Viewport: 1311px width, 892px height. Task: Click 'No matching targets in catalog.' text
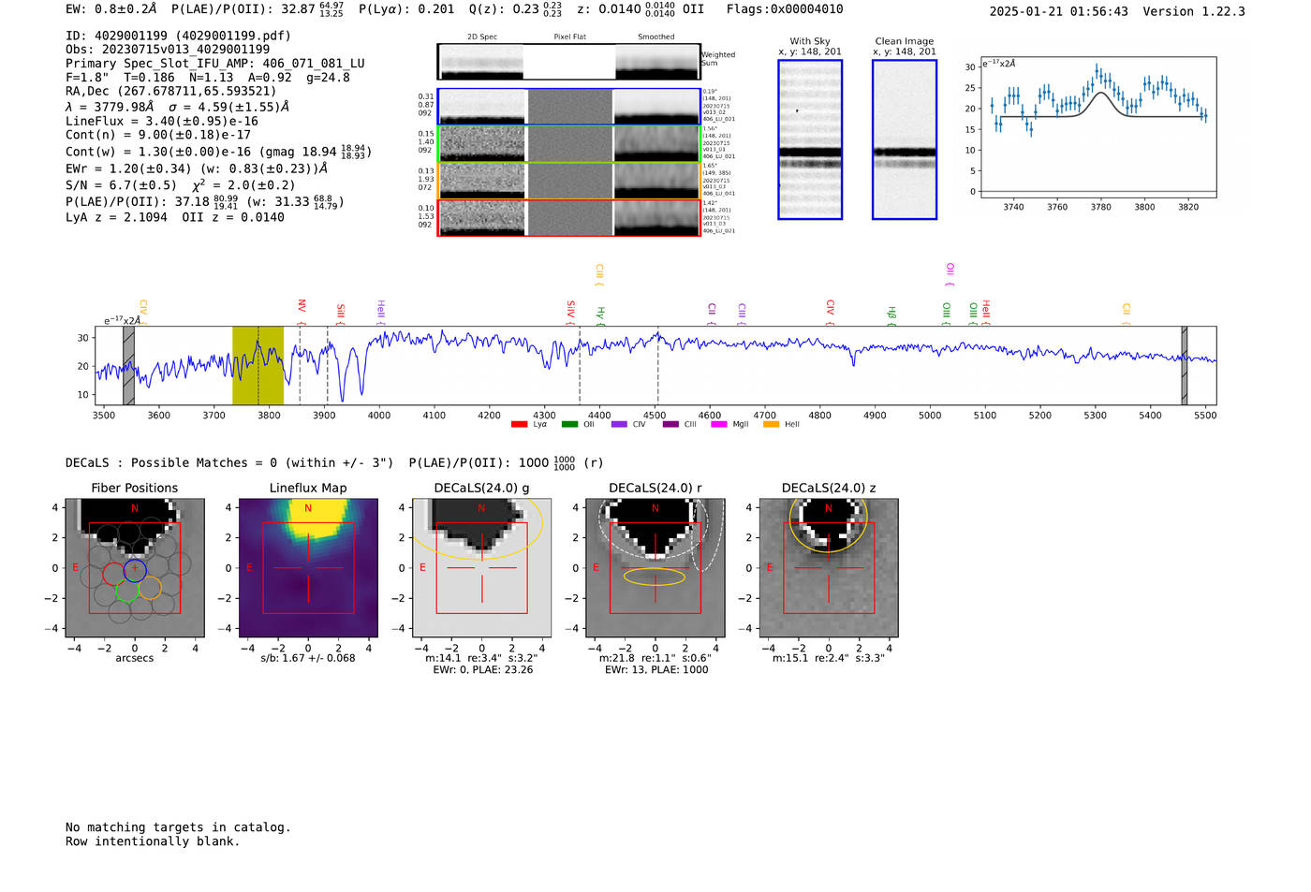coord(178,827)
